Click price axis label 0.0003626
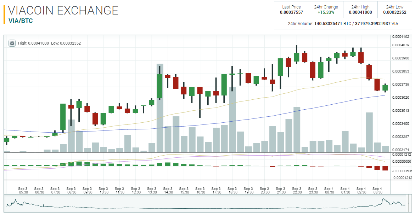415x215 pixels. [400, 98]
